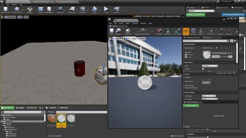Image resolution: width=246 pixels, height=138 pixels.
Task: Expand mesh editor toolbar overflow arrows
Action: tap(237, 31)
